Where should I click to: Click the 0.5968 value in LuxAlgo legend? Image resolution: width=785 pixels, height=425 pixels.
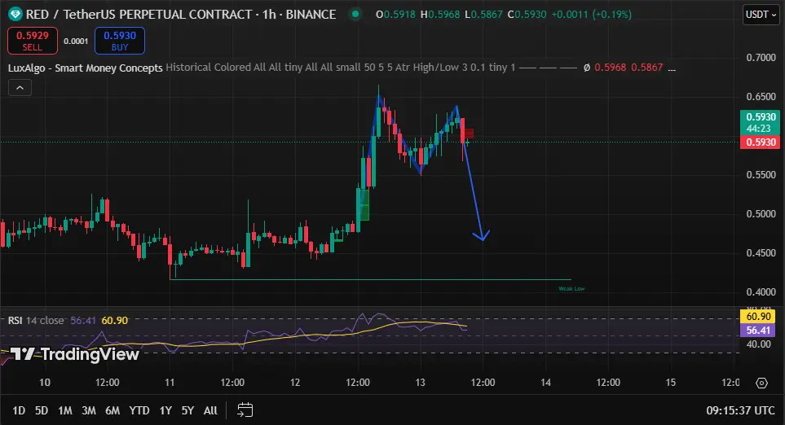coord(610,67)
